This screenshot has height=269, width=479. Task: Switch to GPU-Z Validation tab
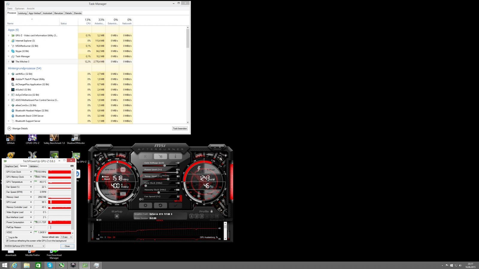click(x=34, y=166)
